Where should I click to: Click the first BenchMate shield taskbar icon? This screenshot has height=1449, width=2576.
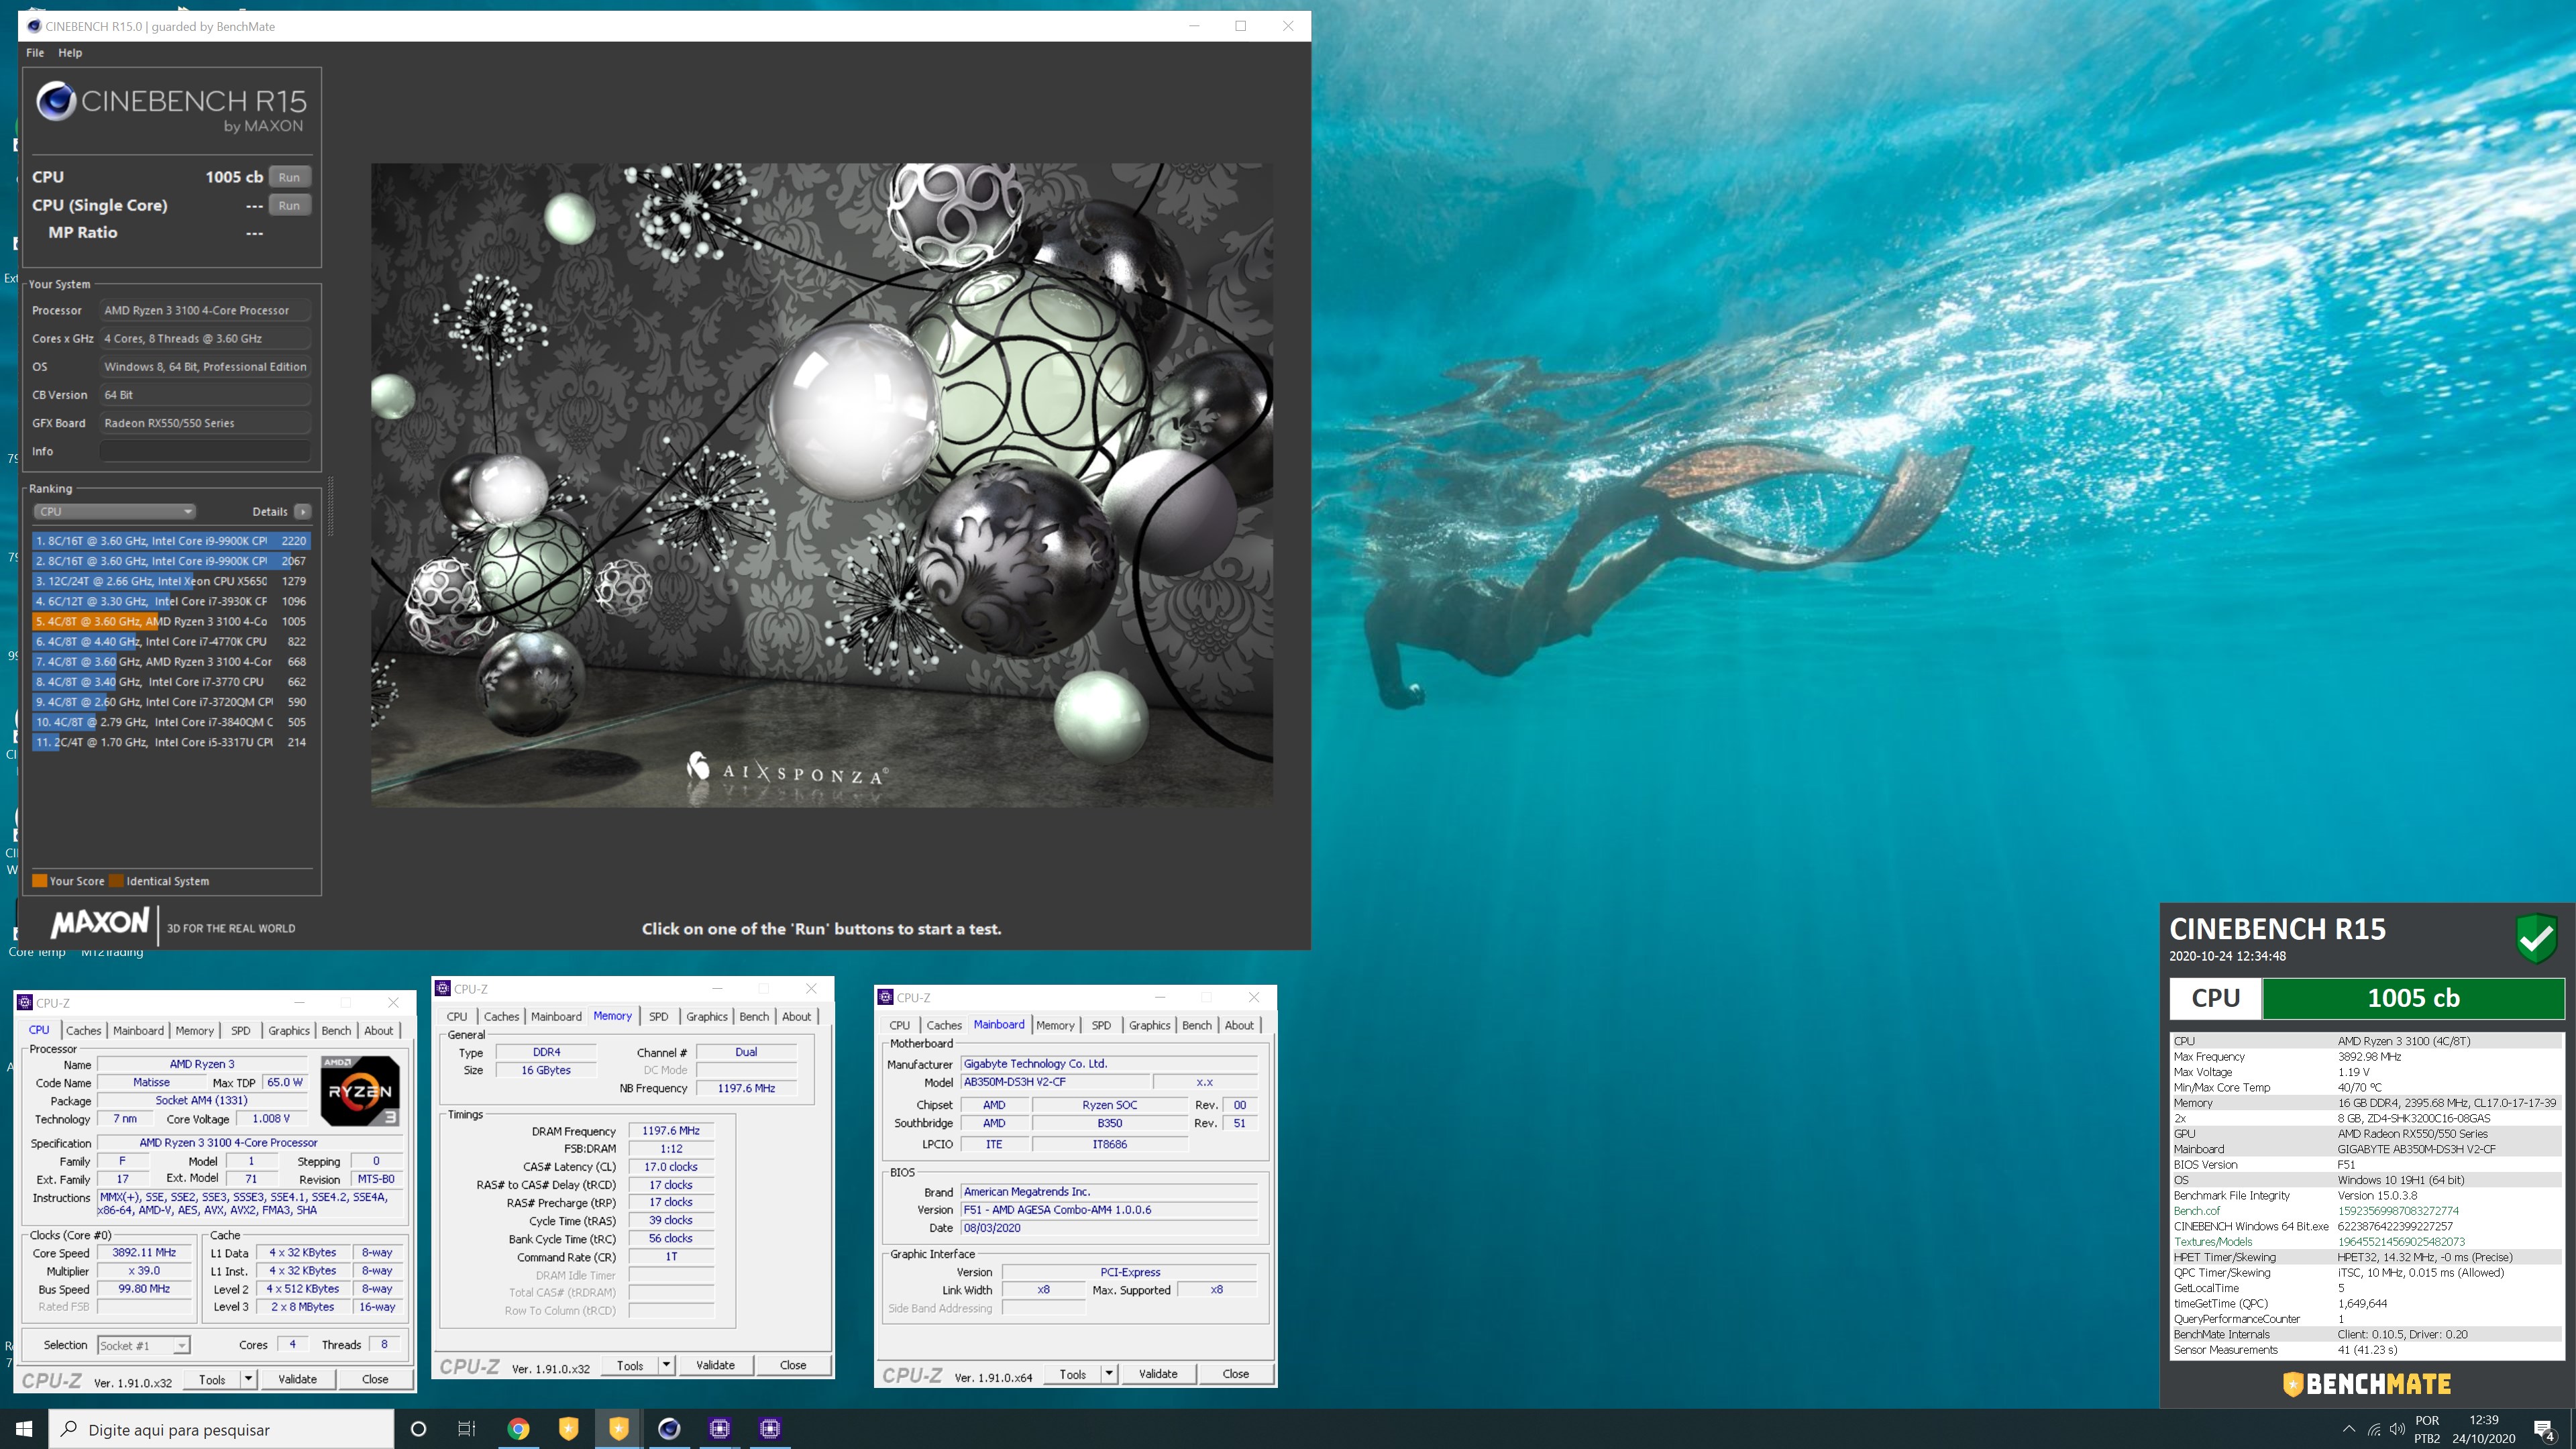point(568,1429)
